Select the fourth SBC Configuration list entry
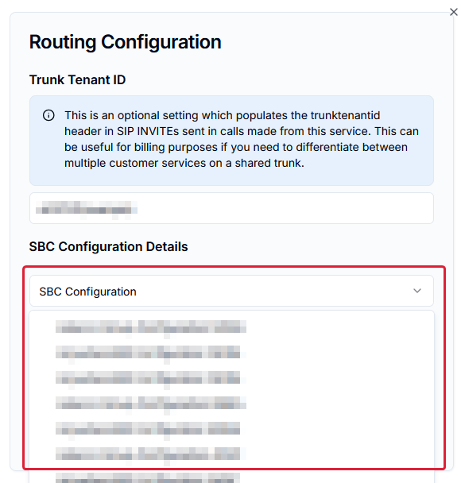461x483 pixels. coord(151,403)
